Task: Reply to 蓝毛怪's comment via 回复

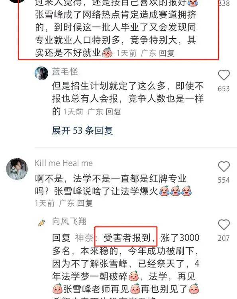Action: point(114,112)
